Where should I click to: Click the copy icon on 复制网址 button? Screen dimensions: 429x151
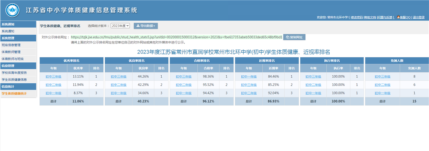288,37
